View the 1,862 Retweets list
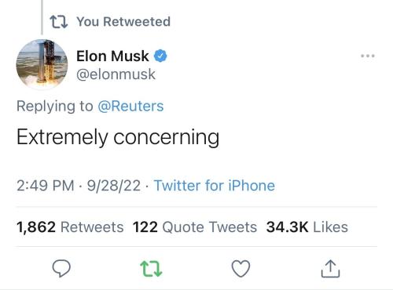The height and width of the screenshot is (290, 393). coord(70,227)
